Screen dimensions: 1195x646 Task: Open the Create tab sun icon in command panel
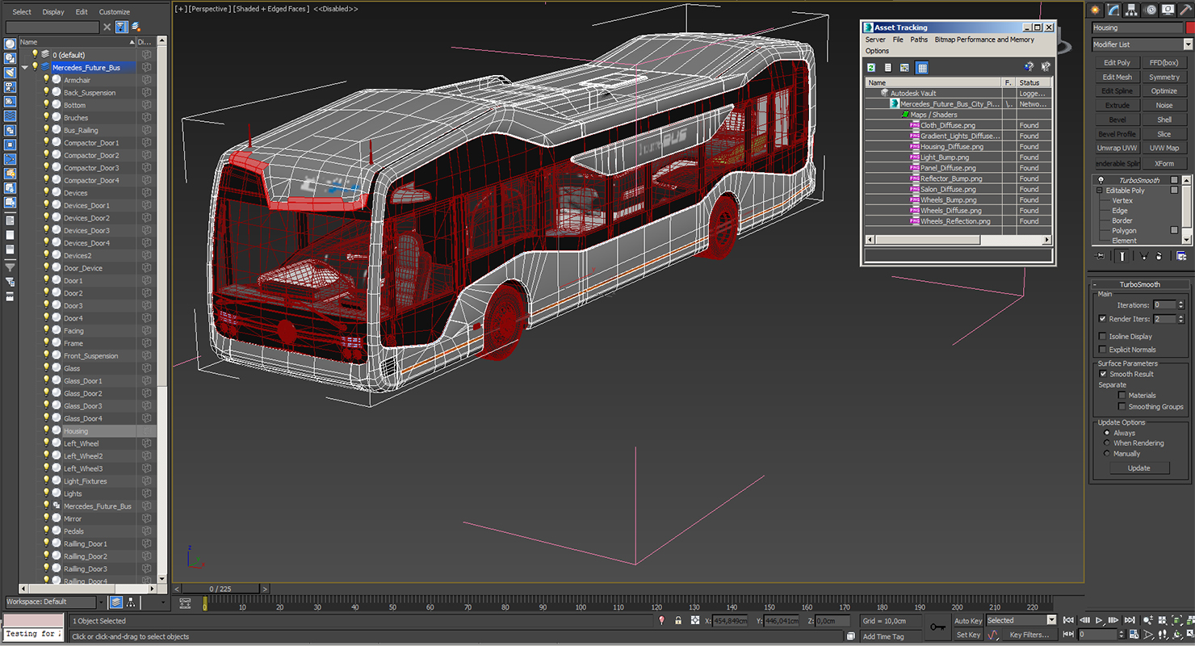pyautogui.click(x=1096, y=10)
